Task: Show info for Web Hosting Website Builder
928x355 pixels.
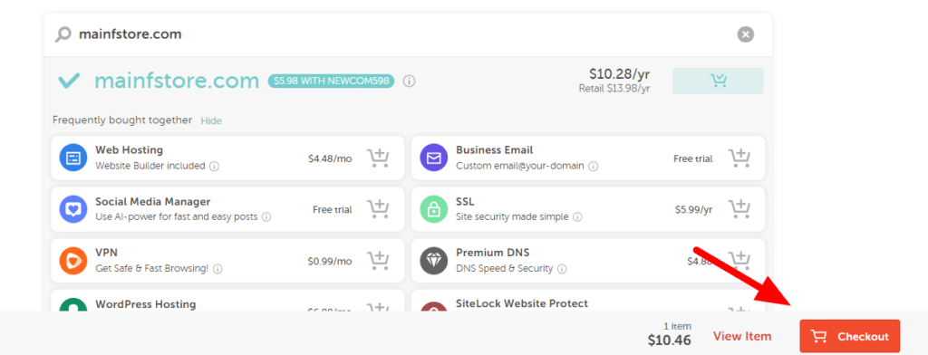Action: pyautogui.click(x=214, y=167)
